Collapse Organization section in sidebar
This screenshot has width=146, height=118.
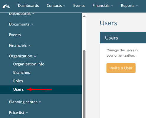click(x=22, y=56)
